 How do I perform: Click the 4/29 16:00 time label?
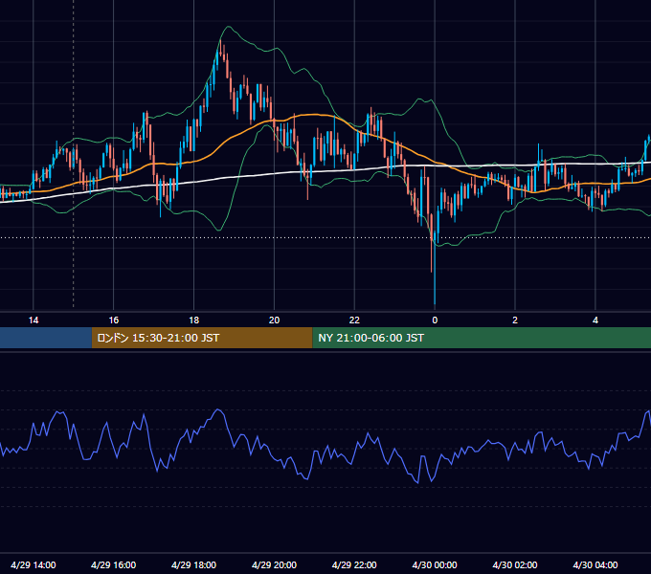tap(113, 564)
